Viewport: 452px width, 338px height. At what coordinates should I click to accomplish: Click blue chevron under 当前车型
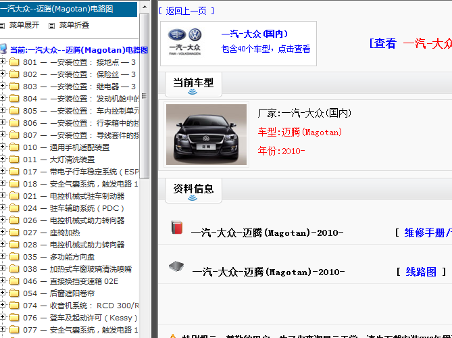(x=193, y=92)
